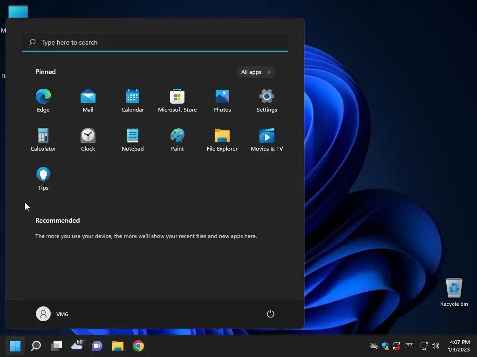Open the Edge browser from Pinned apps
The width and height of the screenshot is (477, 357).
43,101
